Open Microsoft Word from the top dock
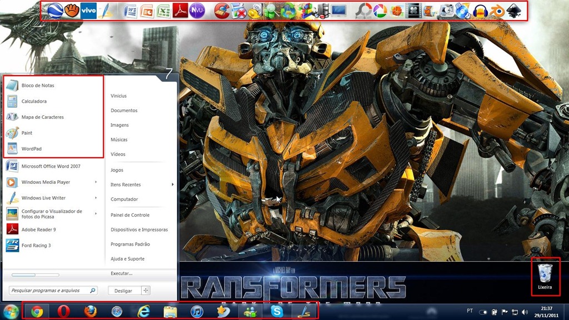The height and width of the screenshot is (320, 569). coord(130,11)
